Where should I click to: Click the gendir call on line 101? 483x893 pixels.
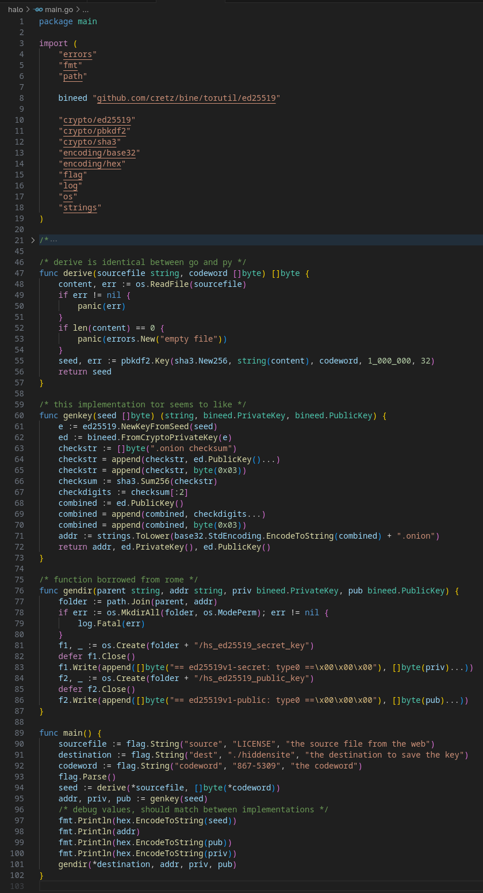[148, 864]
